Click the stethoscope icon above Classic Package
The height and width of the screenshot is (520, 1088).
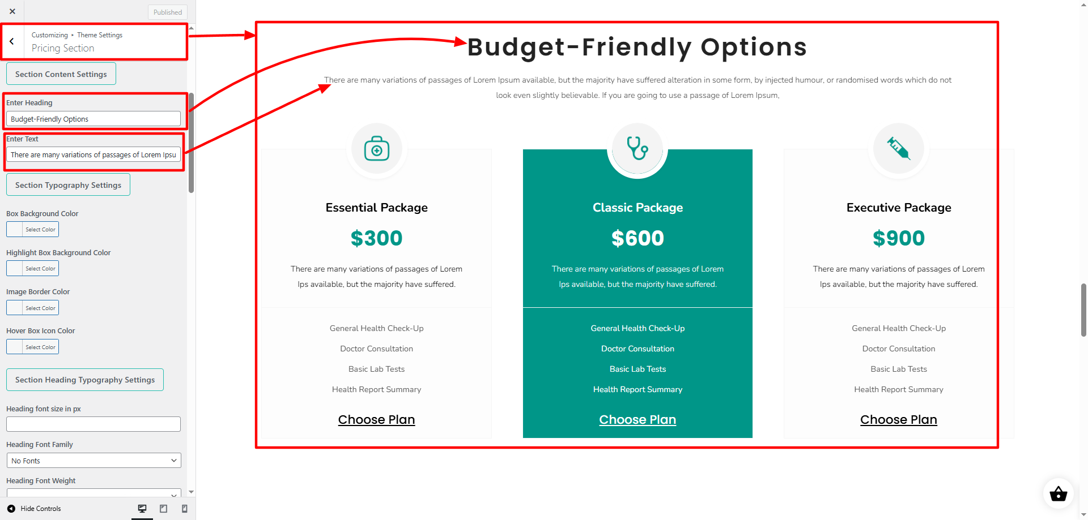pos(637,148)
